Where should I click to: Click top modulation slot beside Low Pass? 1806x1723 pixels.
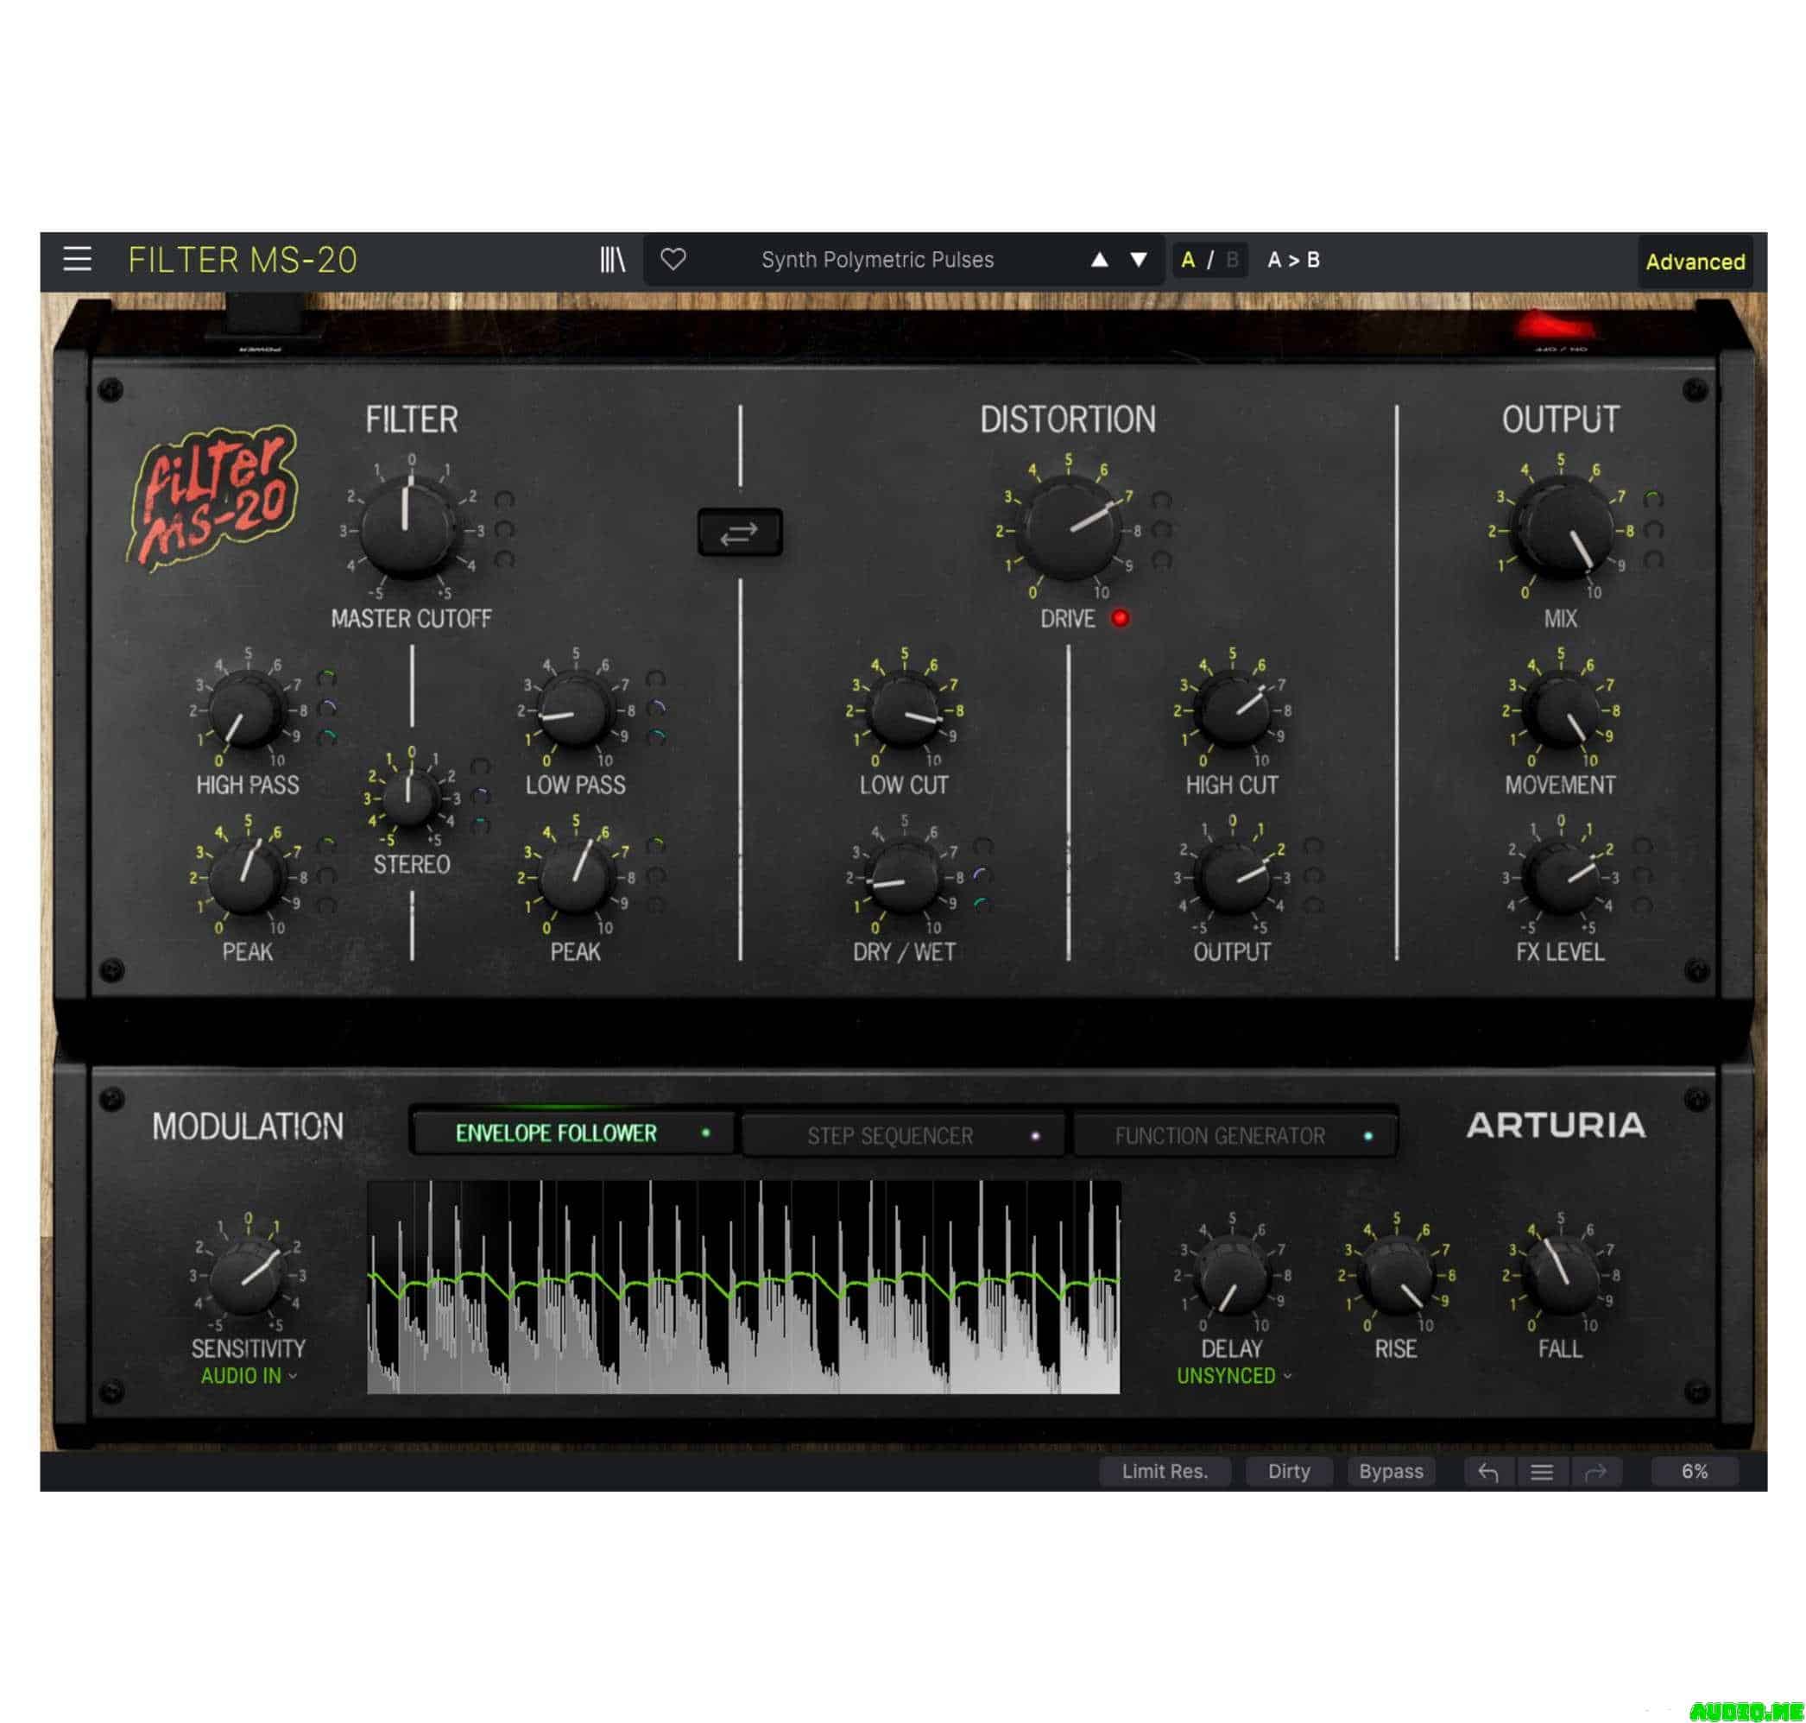click(x=655, y=678)
